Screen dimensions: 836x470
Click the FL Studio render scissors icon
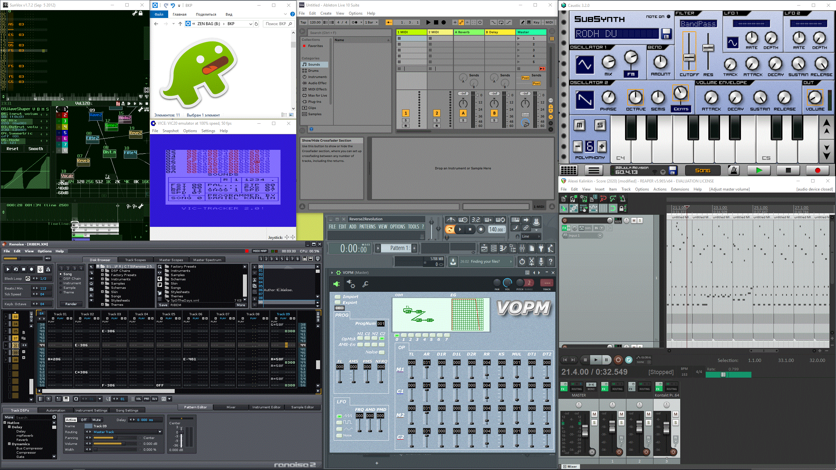coord(532,261)
